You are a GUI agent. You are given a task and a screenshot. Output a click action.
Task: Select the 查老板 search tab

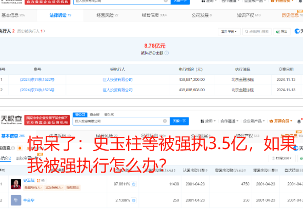coord(95,115)
